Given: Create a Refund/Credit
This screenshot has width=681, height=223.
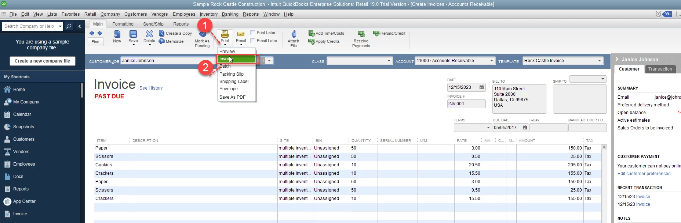Looking at the screenshot, I should point(389,33).
